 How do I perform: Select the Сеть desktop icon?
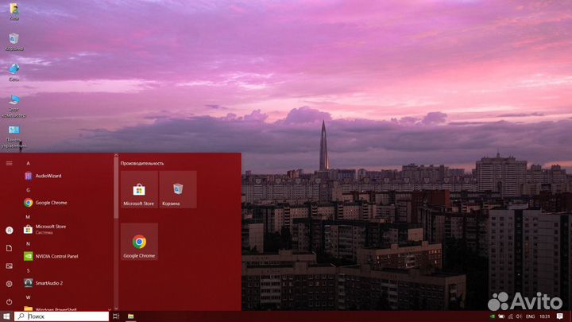14,72
